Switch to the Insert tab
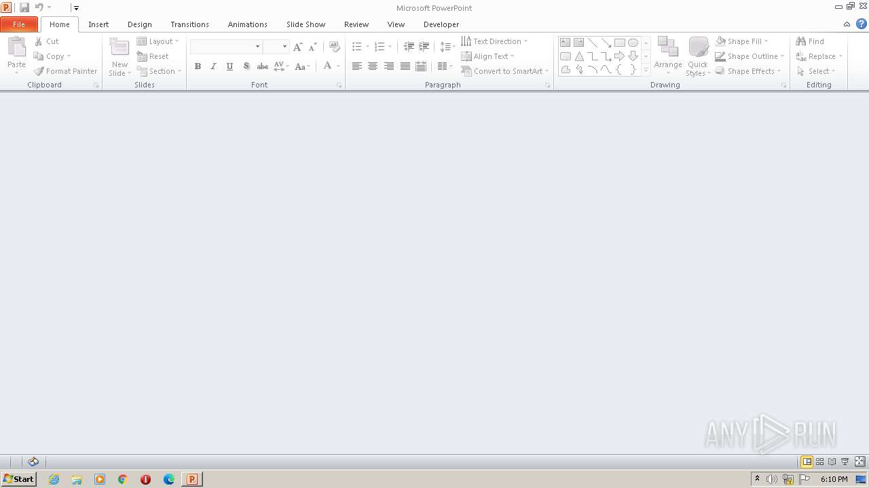The width and height of the screenshot is (869, 488). [98, 24]
